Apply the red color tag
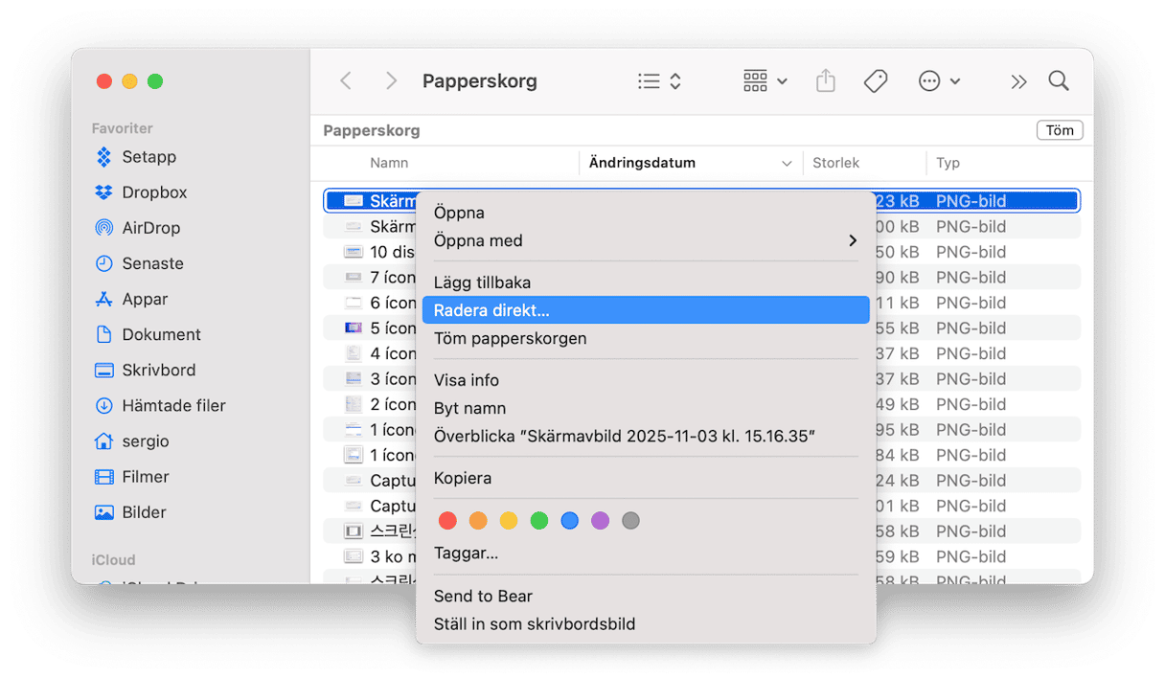The image size is (1165, 678). point(447,521)
